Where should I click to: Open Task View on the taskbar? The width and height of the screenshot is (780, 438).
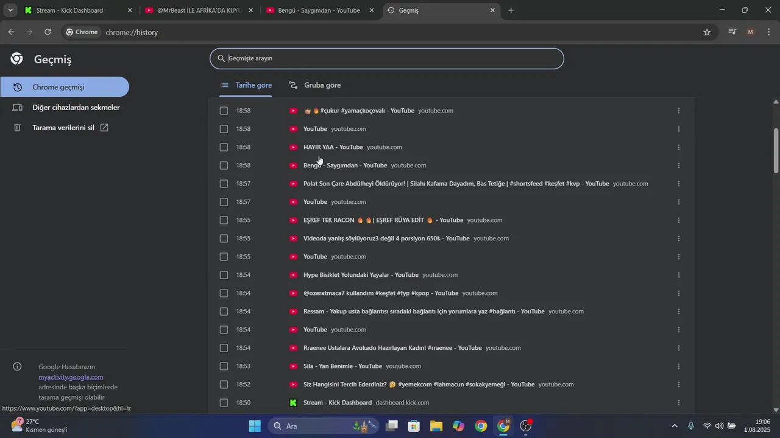point(391,426)
